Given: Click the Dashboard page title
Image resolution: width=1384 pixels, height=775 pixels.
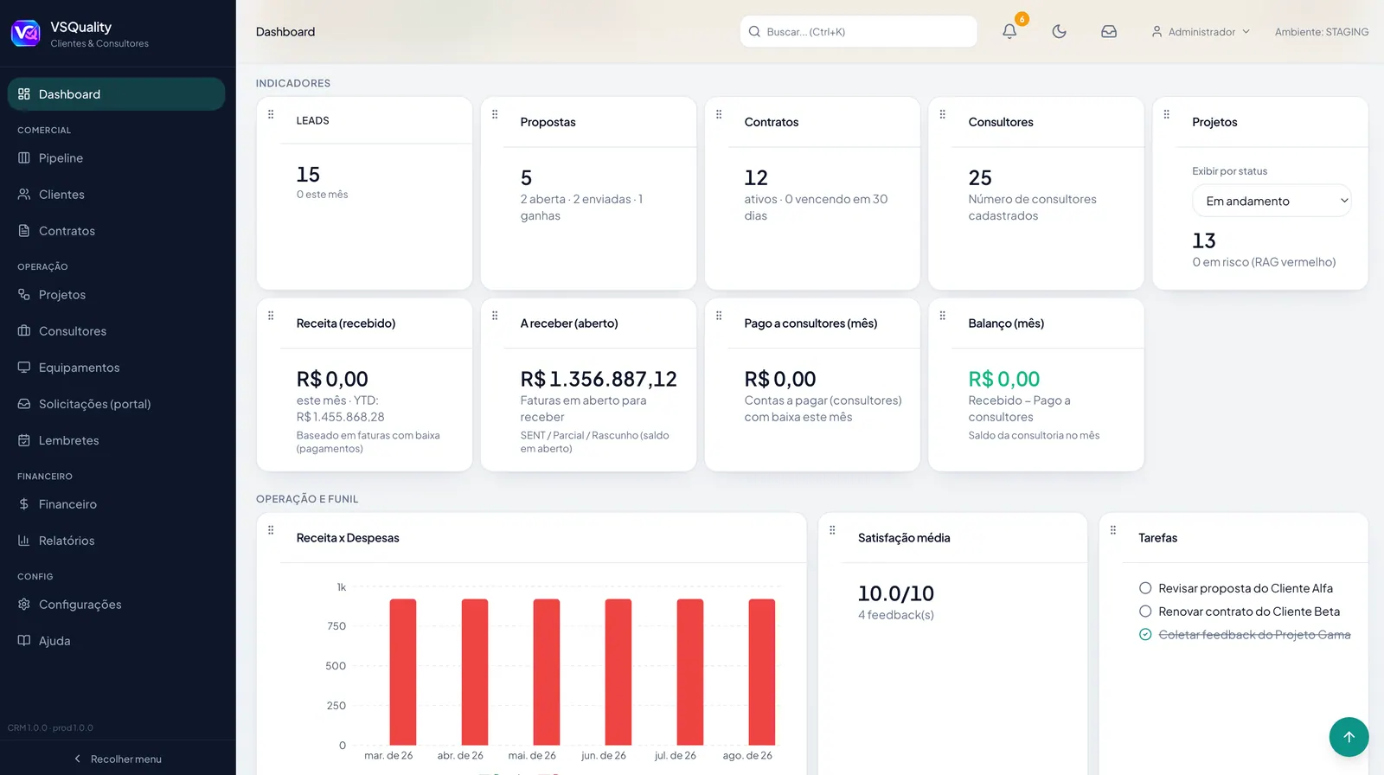Looking at the screenshot, I should [x=285, y=32].
